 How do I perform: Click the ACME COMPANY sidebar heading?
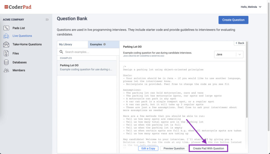[13, 19]
